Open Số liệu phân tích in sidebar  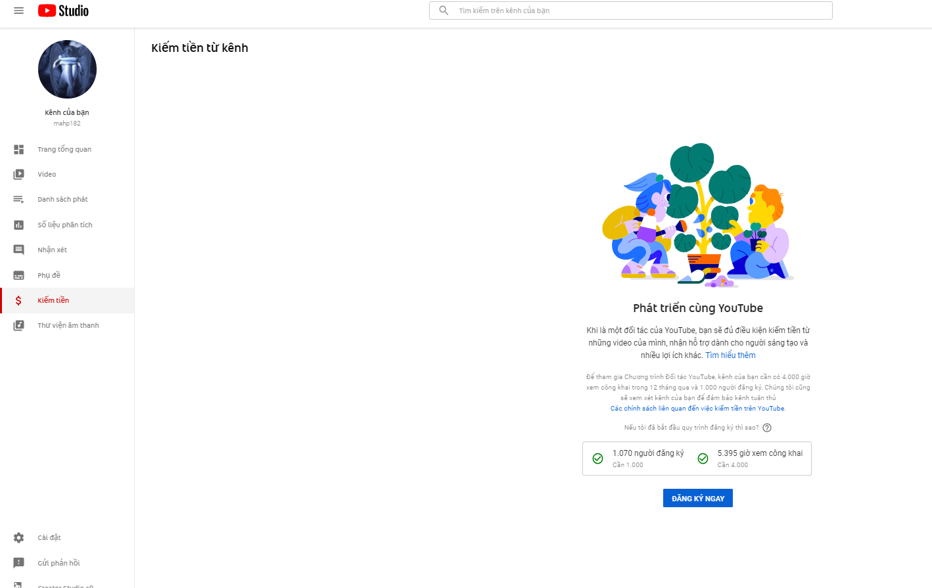pos(67,225)
